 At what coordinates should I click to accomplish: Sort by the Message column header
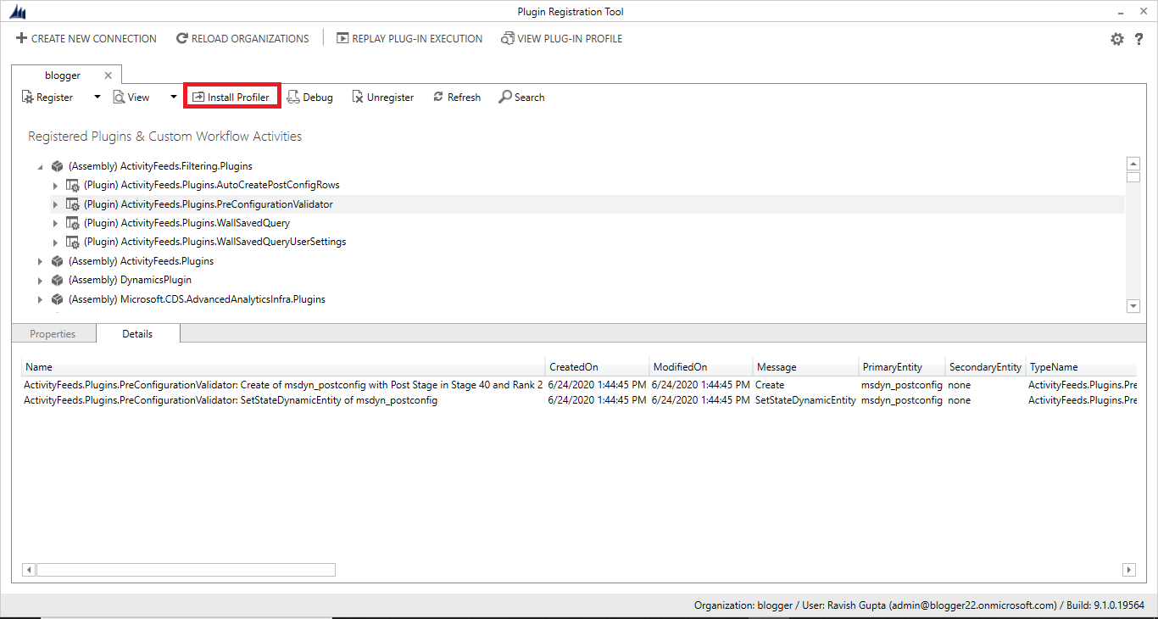(x=805, y=367)
